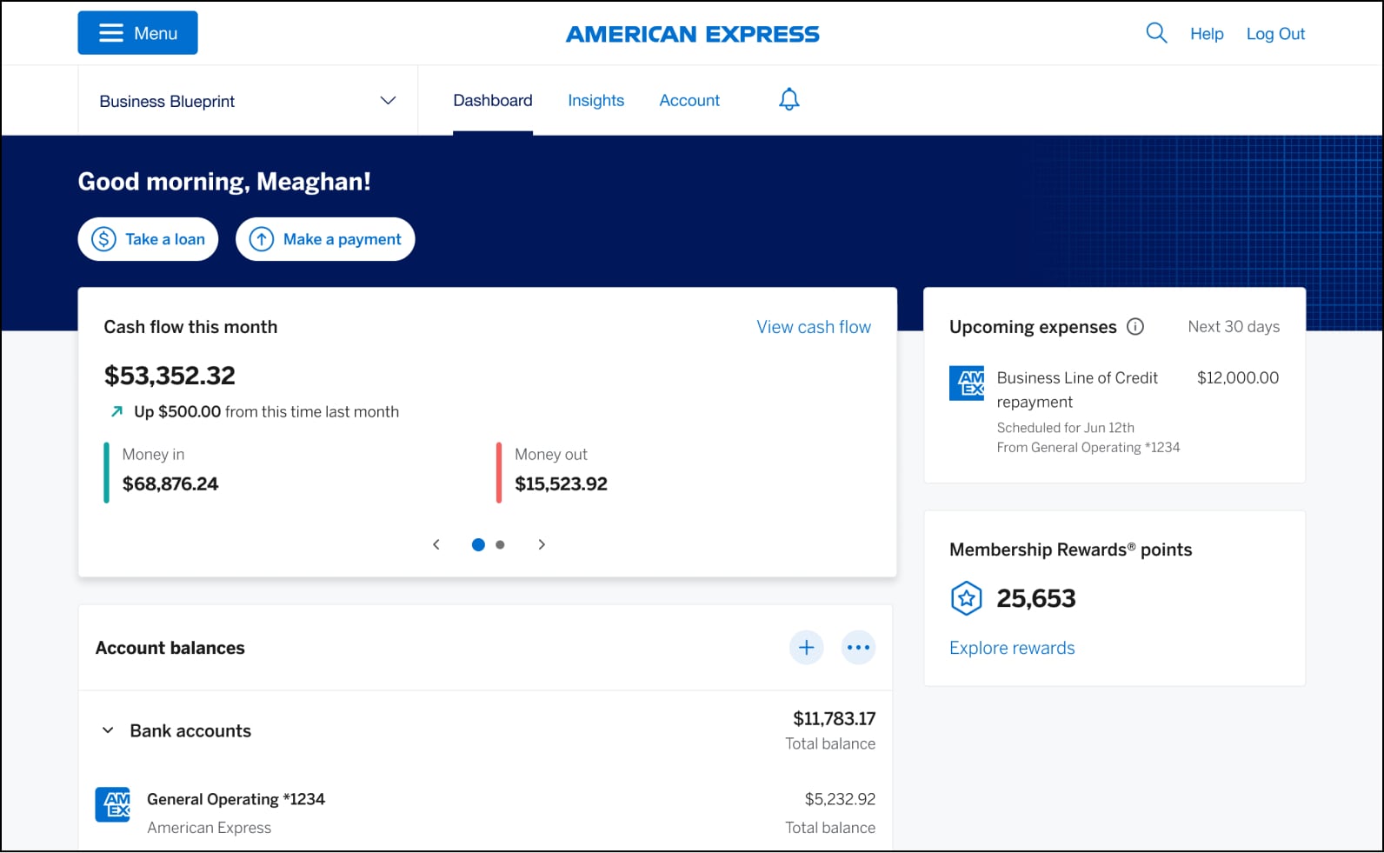Click the Upcoming expenses info icon
Viewport: 1384px width, 853px height.
coord(1136,327)
